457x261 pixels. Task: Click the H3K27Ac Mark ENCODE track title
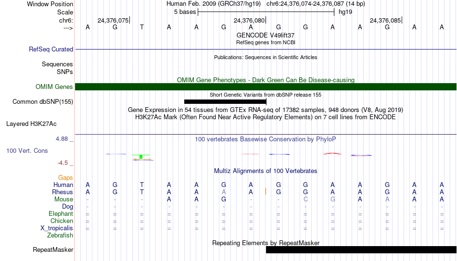point(266,117)
